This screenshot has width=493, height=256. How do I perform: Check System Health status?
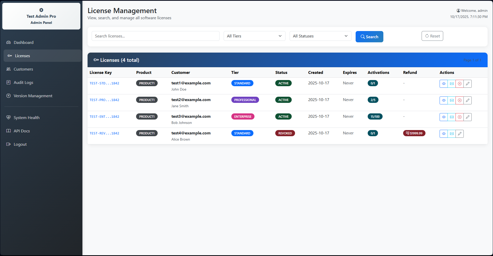pyautogui.click(x=26, y=117)
